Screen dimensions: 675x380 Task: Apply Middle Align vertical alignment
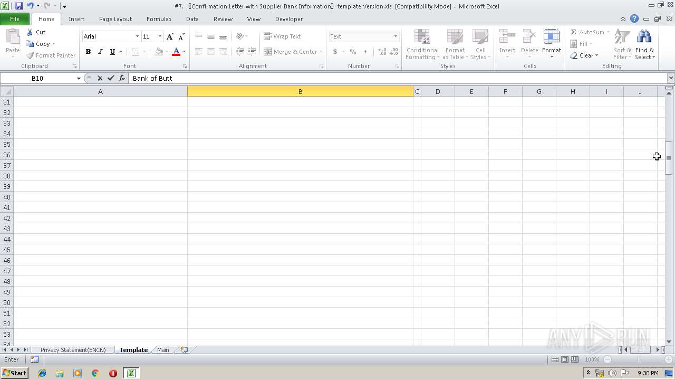[x=211, y=36]
